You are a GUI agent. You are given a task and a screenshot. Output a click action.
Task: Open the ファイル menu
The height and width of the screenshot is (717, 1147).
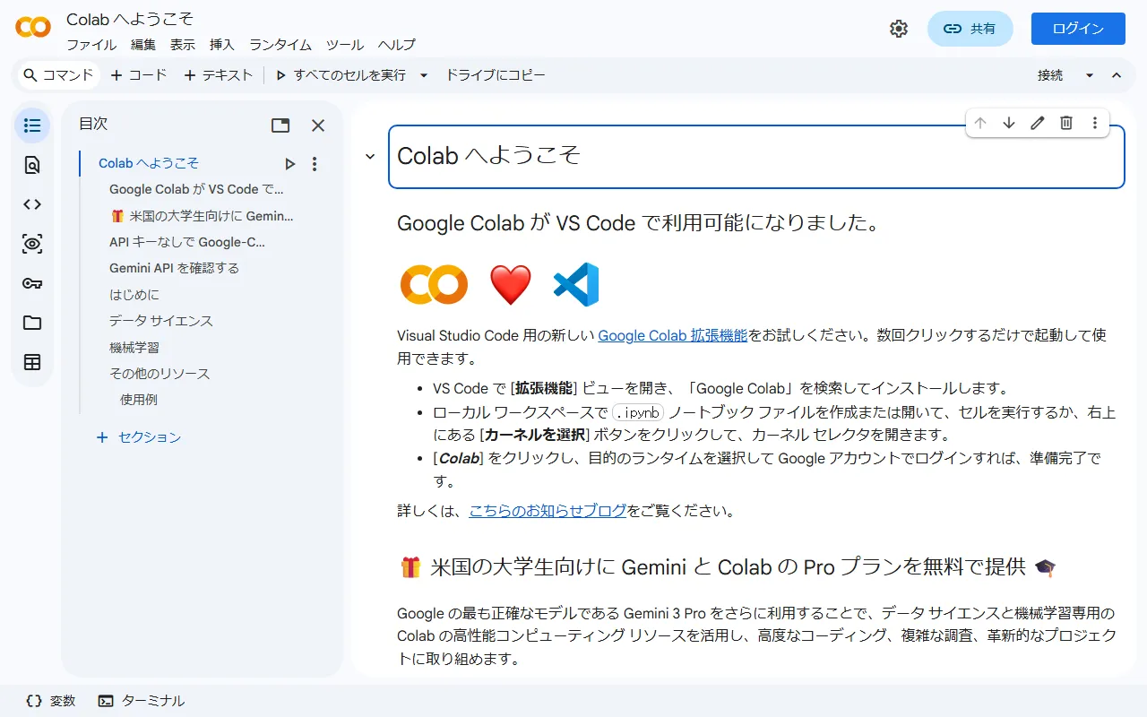tap(91, 45)
